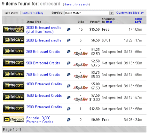Viewport: 148px width, 133px height.
Task: Open 750 Entrecard Credits listing title
Action: coord(43,75)
